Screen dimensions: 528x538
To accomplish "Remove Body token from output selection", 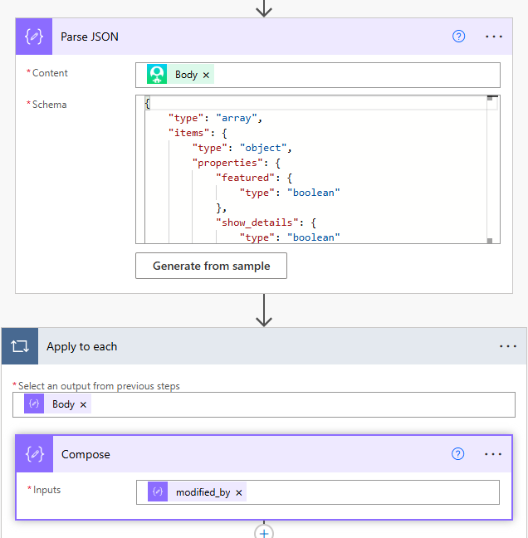I will tap(83, 404).
